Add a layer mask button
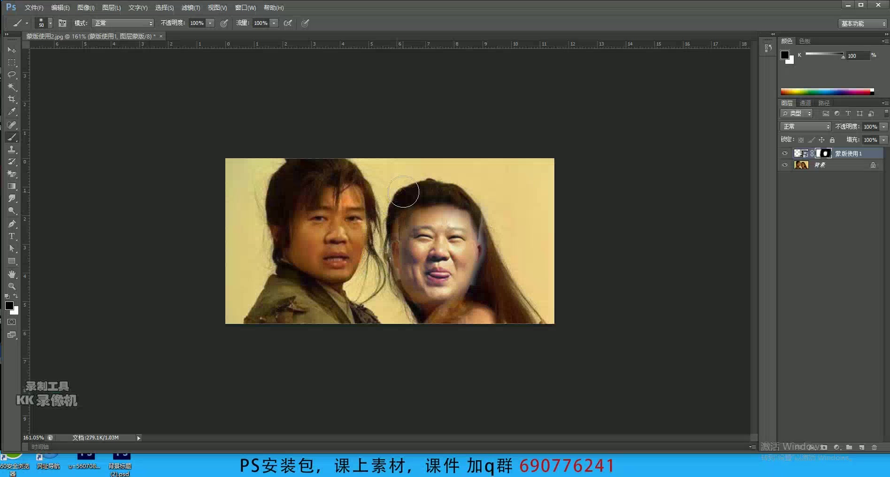The image size is (890, 477). [x=824, y=447]
